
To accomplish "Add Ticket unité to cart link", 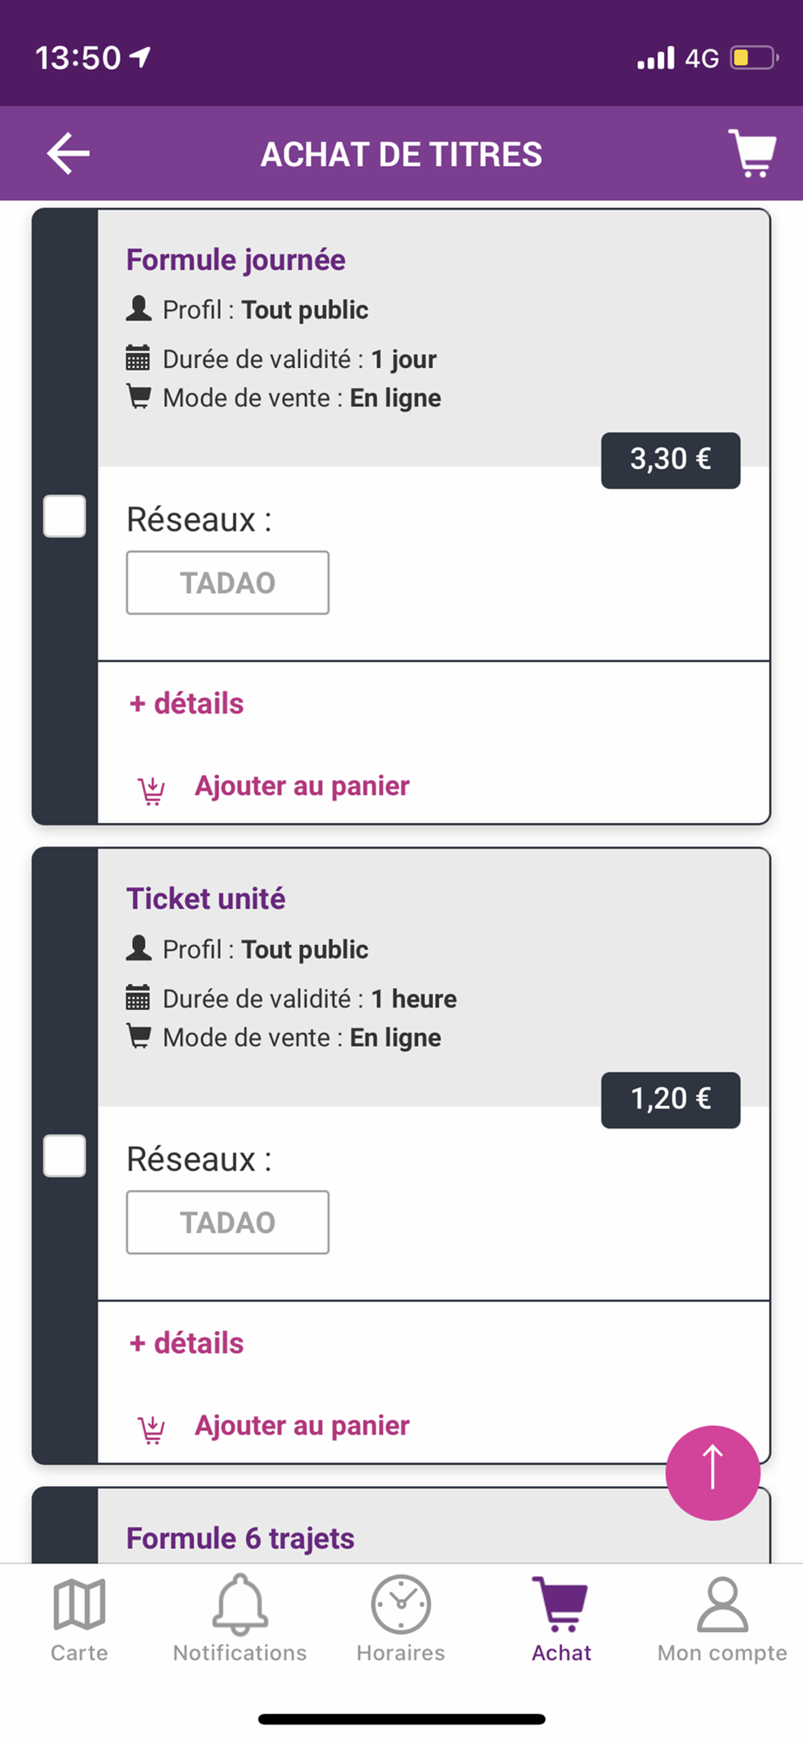I will (x=302, y=1425).
